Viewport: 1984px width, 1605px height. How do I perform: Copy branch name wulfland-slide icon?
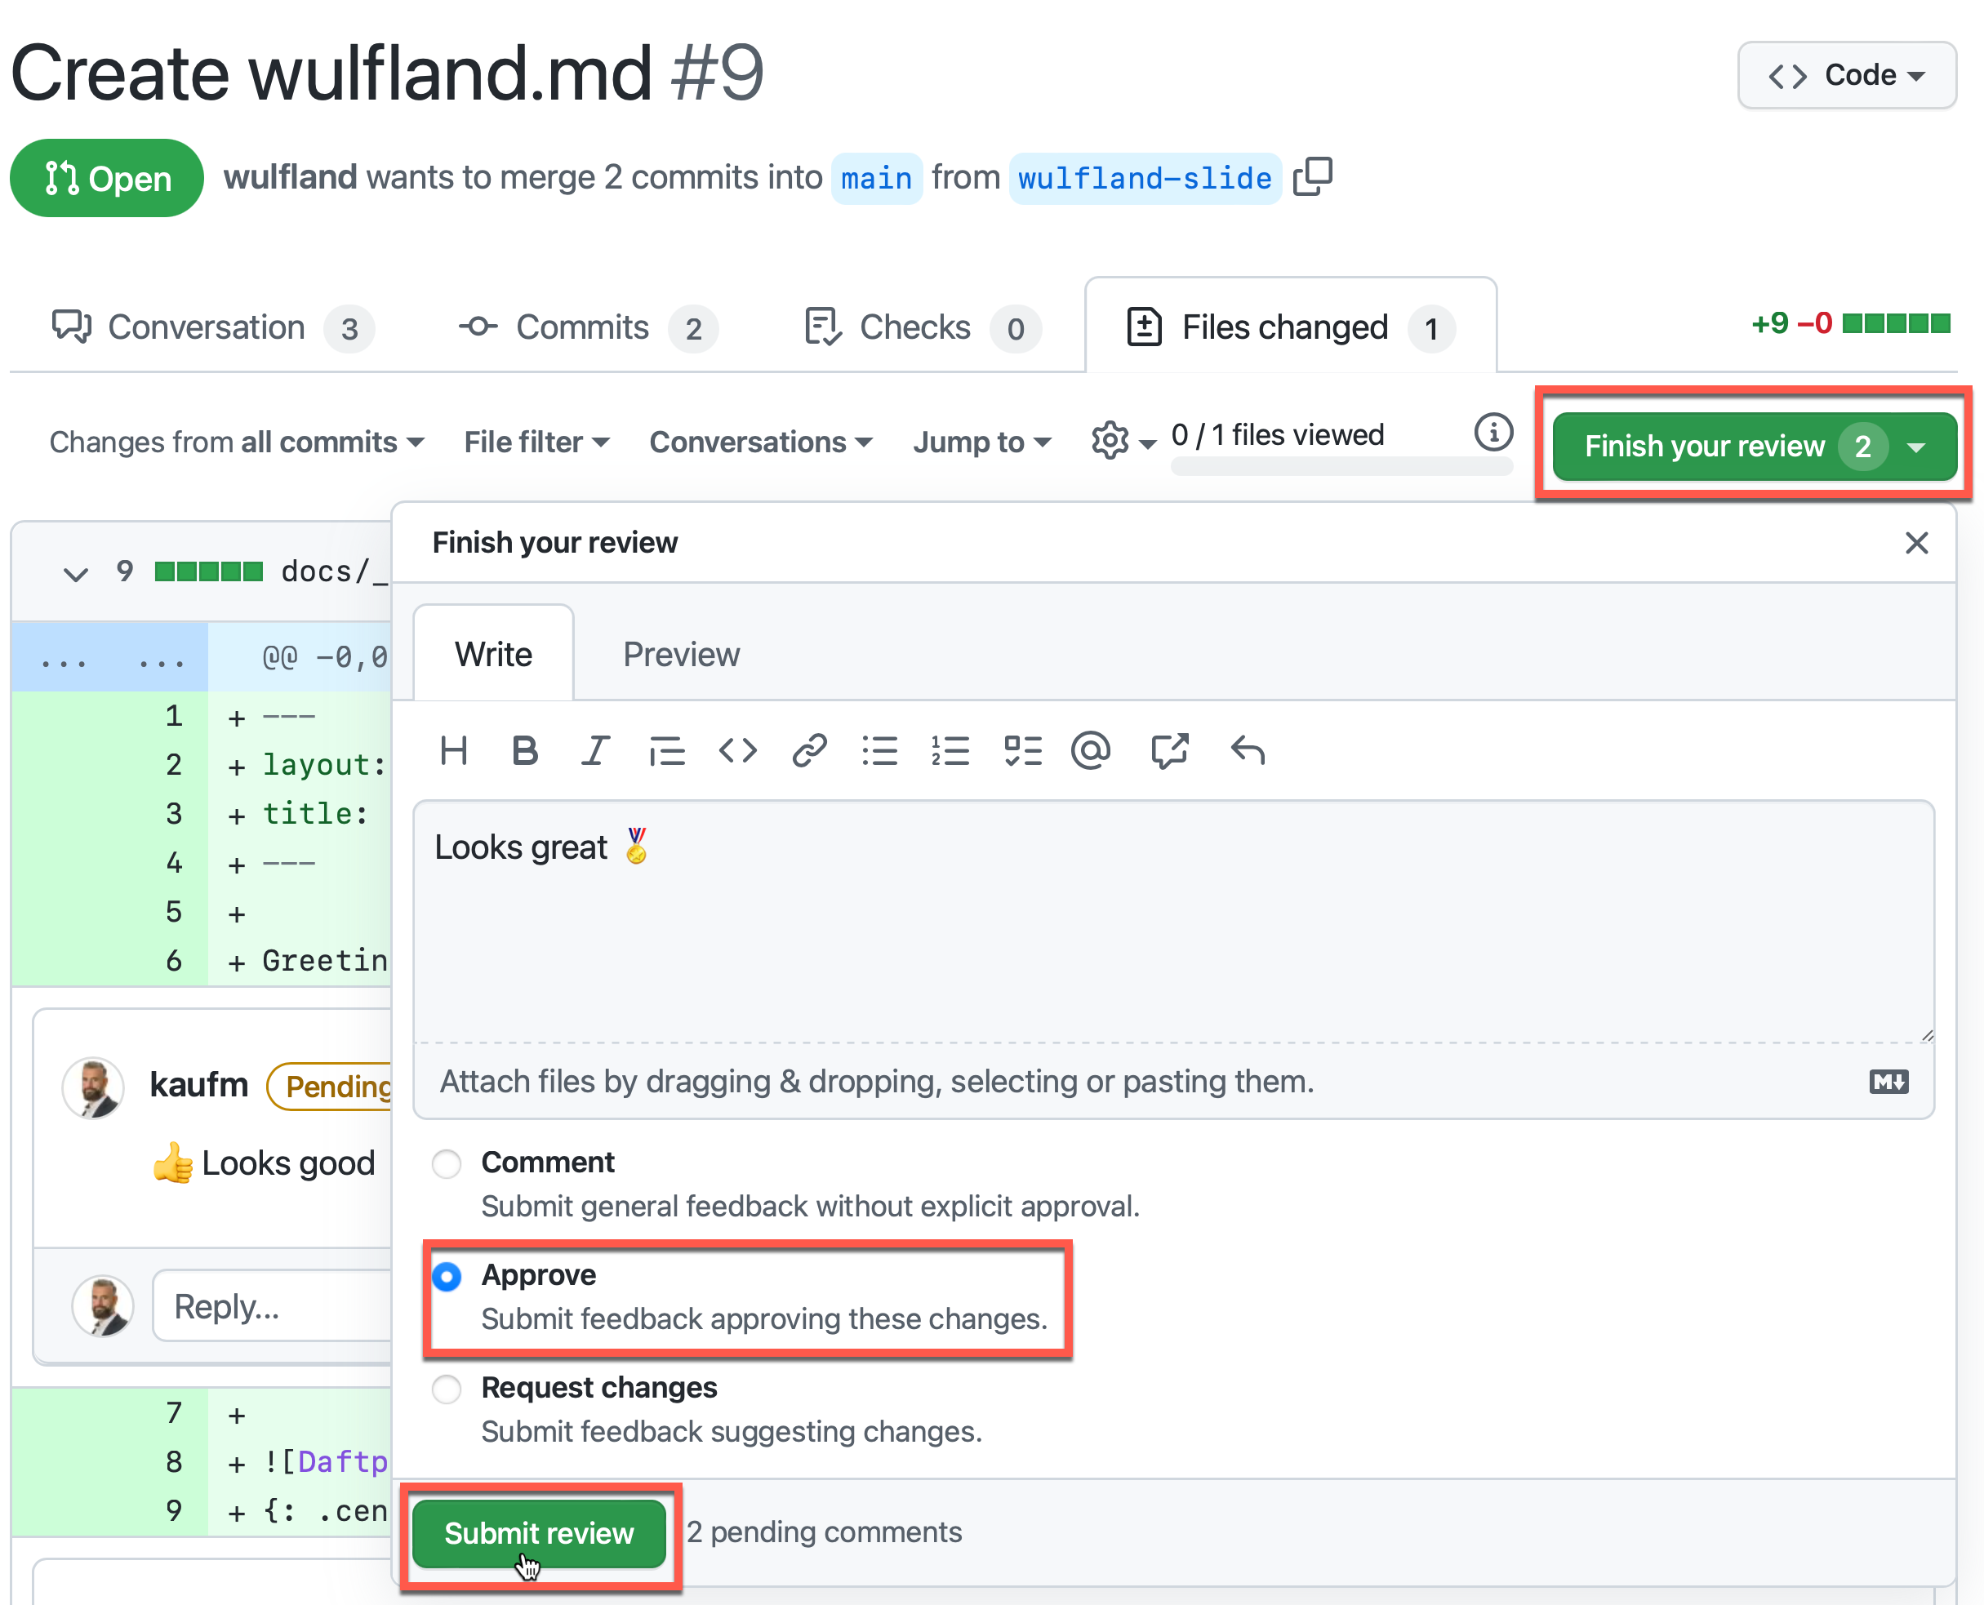(x=1313, y=177)
